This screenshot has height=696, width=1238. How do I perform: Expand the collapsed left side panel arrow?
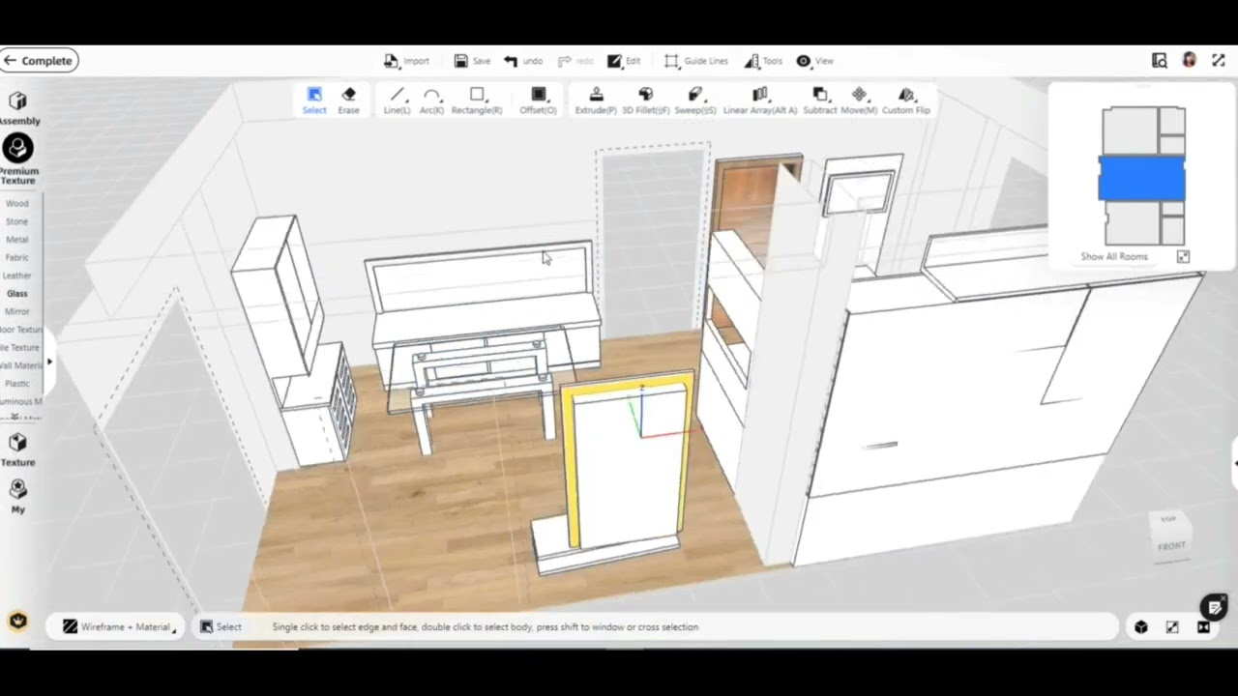coord(49,362)
